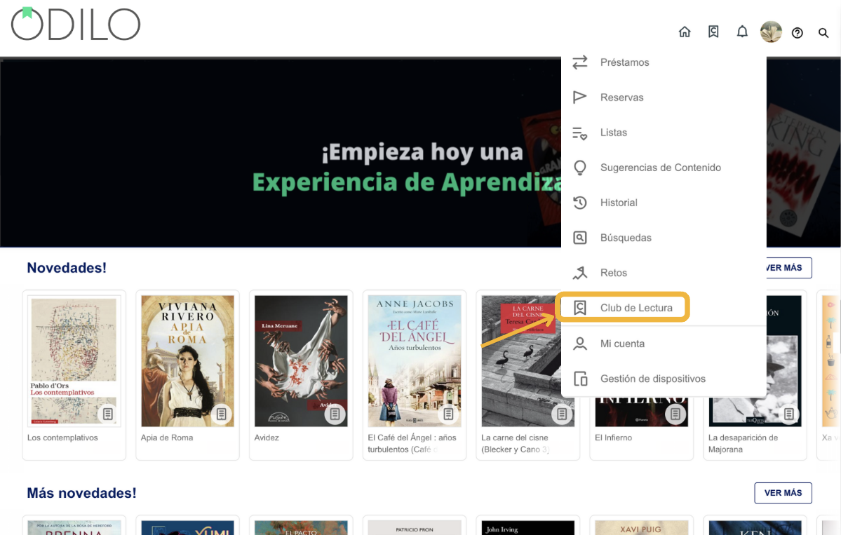The image size is (841, 535).
Task: Open the bookmark icon in the top bar
Action: click(713, 32)
